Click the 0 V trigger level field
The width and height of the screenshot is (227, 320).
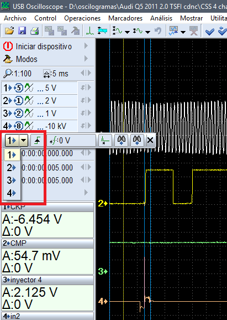pos(71,141)
